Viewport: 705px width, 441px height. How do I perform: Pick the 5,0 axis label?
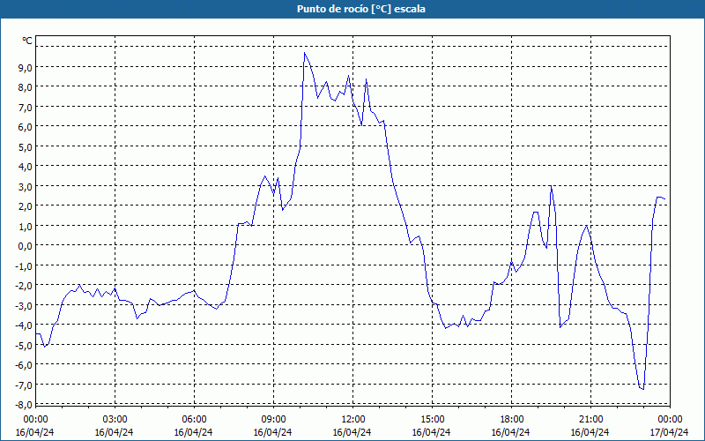25,146
